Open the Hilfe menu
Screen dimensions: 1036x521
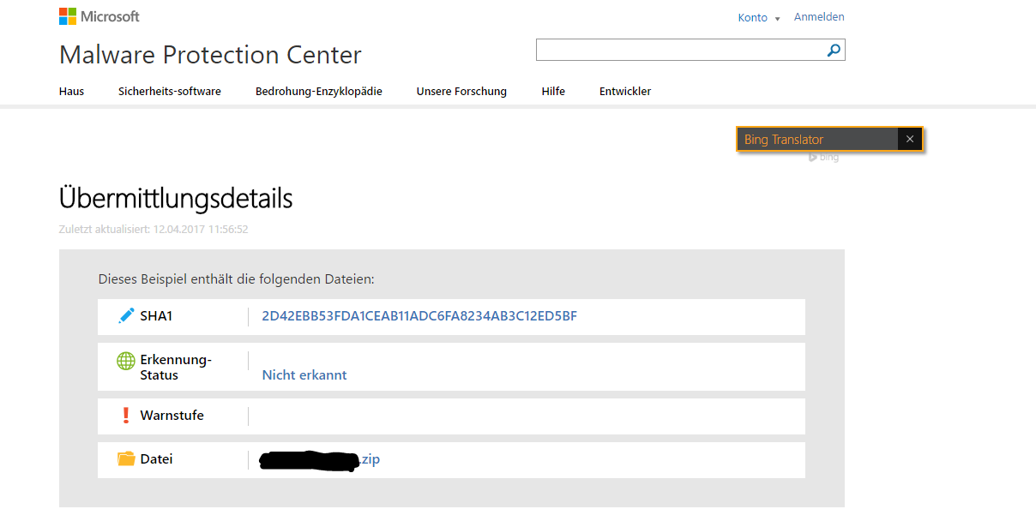click(553, 92)
